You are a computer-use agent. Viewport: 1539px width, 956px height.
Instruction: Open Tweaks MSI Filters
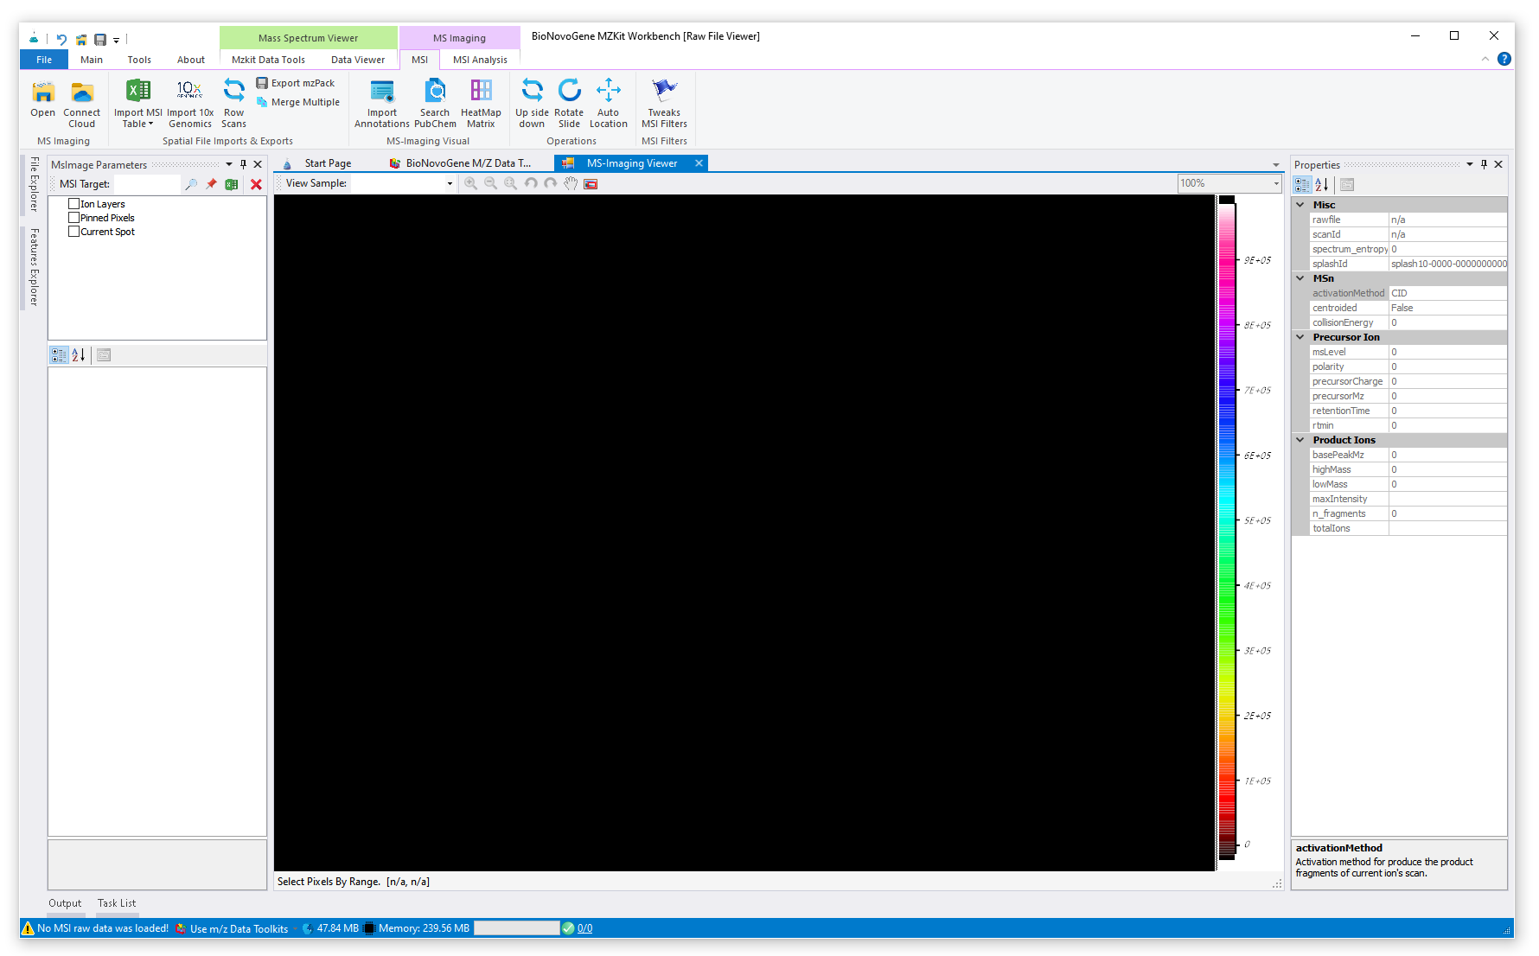(x=664, y=92)
